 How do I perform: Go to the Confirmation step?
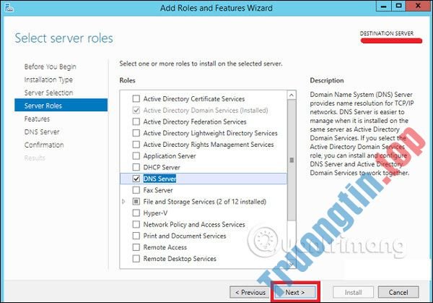(44, 145)
